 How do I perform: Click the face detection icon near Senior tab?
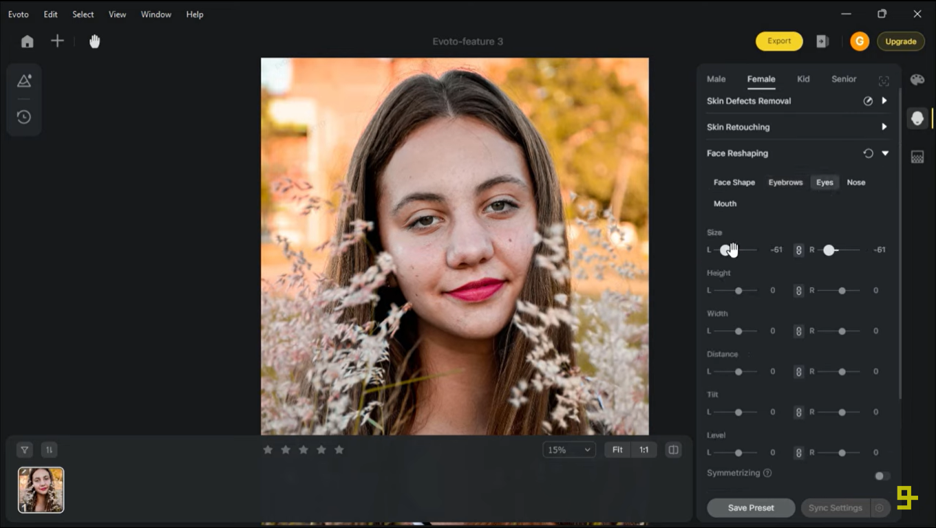(x=884, y=80)
